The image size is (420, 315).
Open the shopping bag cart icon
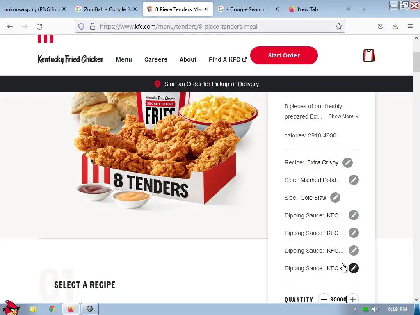click(x=369, y=55)
